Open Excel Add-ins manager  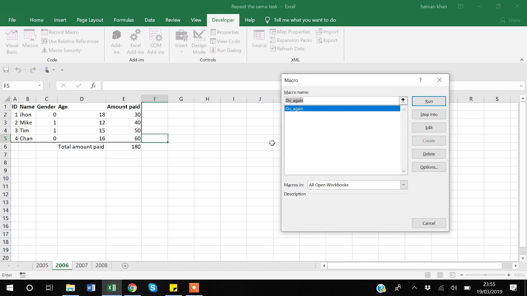click(x=135, y=42)
